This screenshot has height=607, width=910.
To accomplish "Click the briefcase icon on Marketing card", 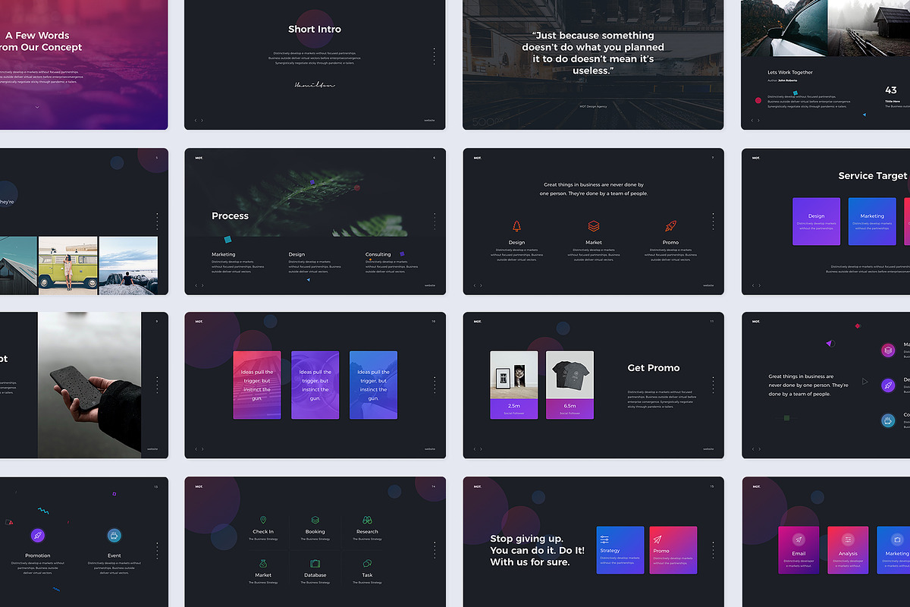I will point(897,539).
